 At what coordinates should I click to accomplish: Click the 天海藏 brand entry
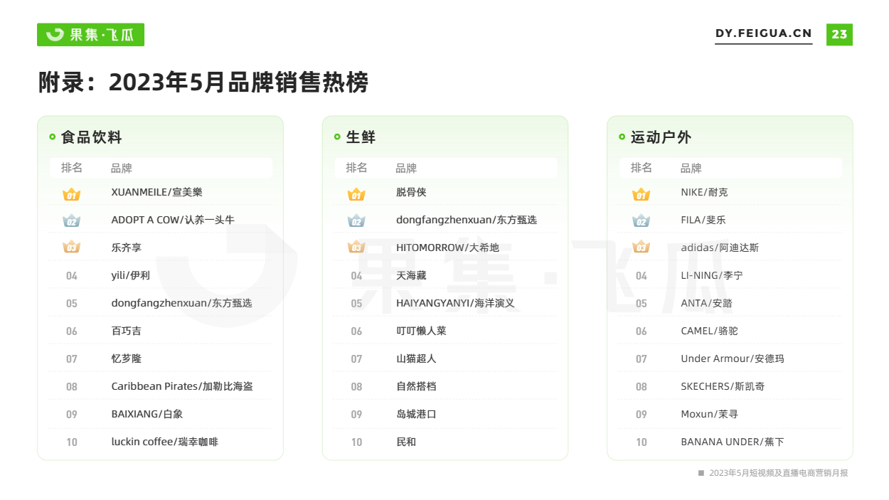(411, 275)
